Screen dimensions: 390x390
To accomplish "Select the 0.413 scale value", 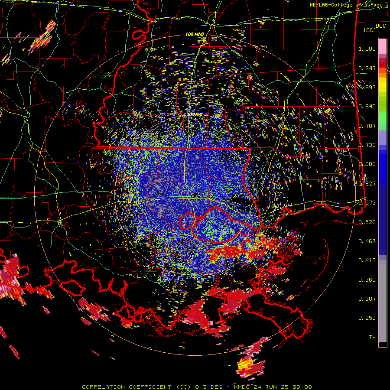I will coord(367,260).
